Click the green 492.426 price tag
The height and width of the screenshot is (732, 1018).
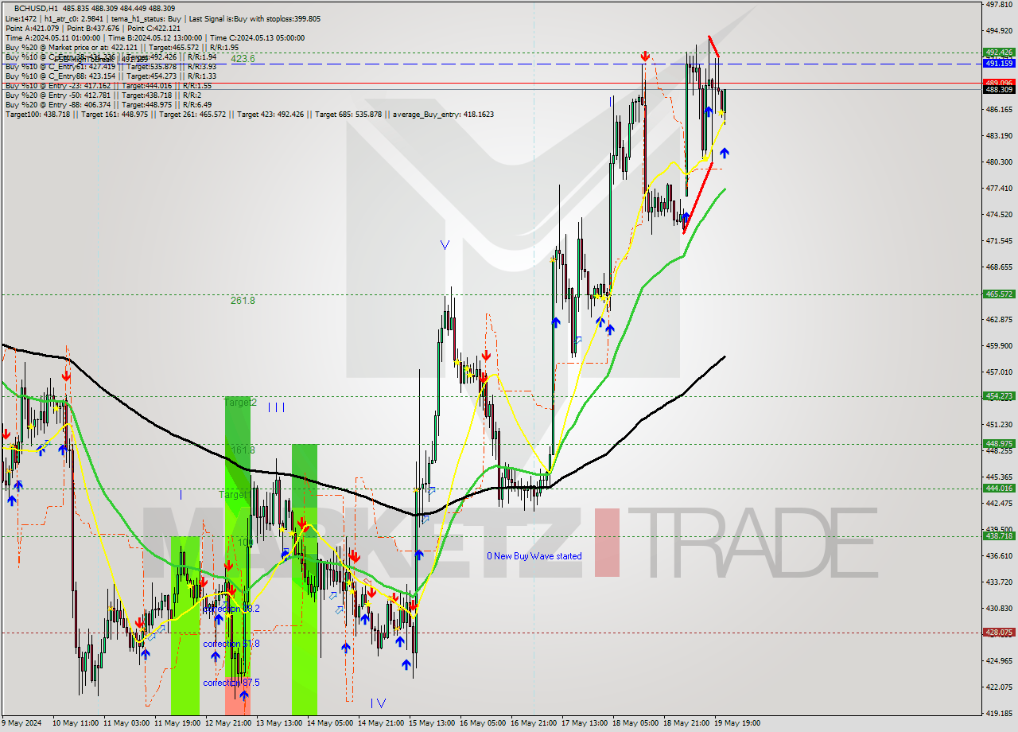point(998,53)
